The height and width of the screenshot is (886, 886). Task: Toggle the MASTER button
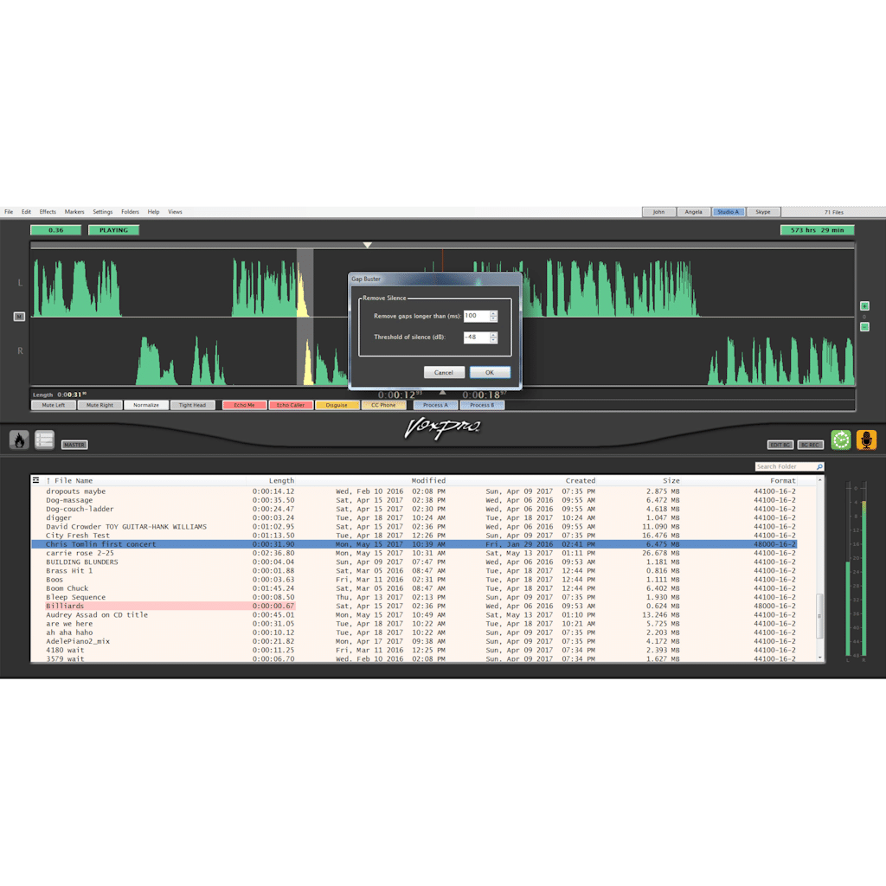74,445
